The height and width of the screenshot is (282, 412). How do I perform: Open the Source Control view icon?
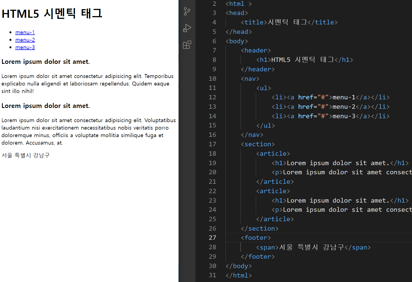coord(187,11)
